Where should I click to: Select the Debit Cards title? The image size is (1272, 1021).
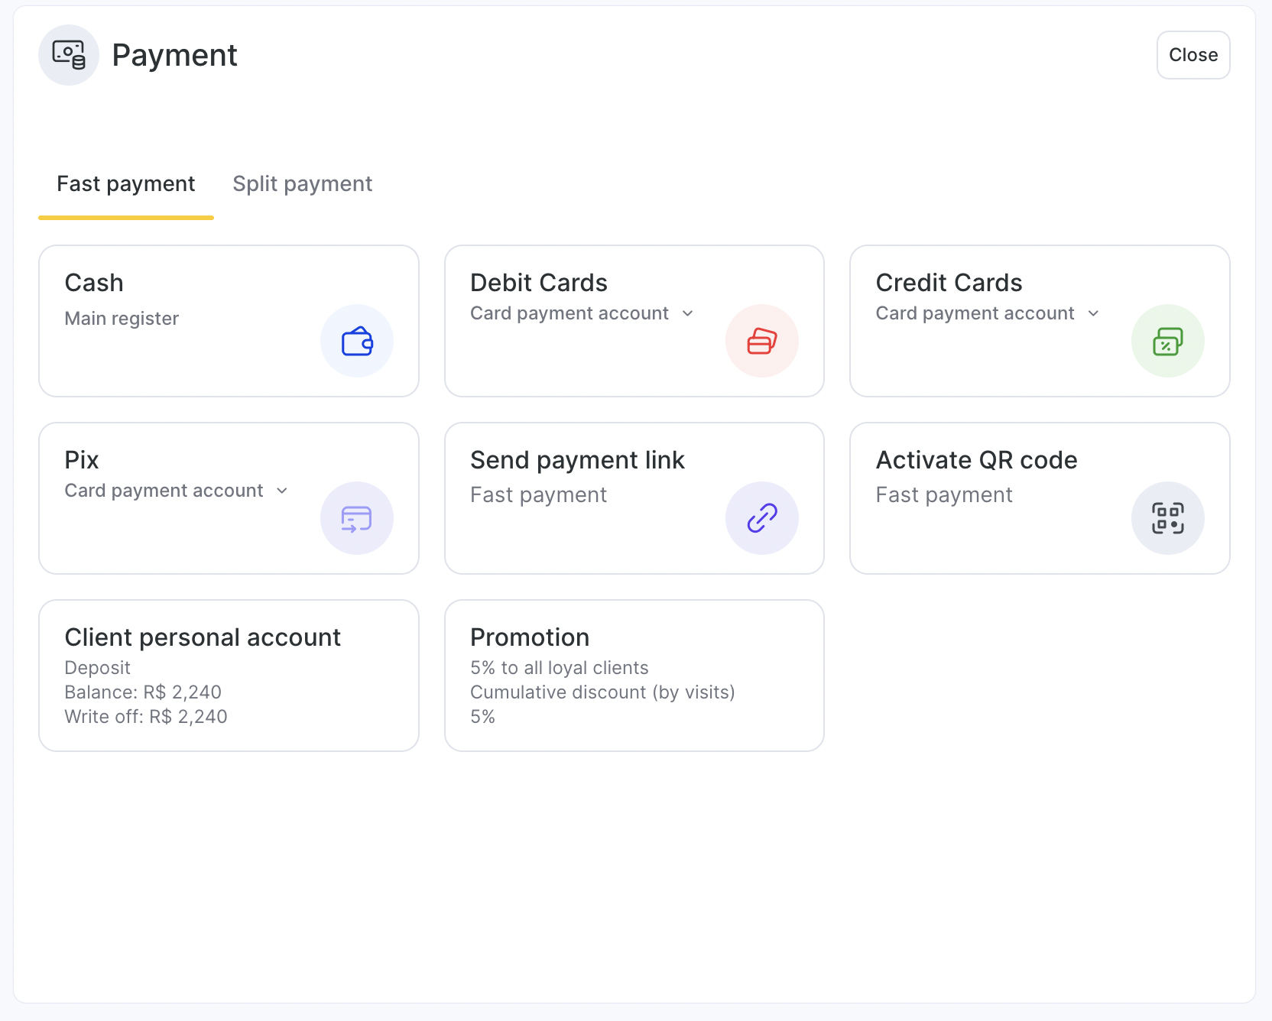tap(539, 283)
